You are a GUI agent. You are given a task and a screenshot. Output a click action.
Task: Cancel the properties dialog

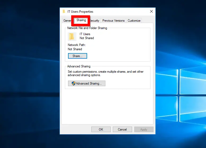tap(122, 129)
